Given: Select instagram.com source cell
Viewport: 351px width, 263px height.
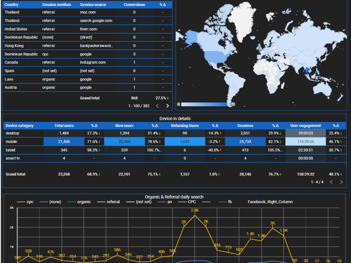Looking at the screenshot, I should [93, 62].
